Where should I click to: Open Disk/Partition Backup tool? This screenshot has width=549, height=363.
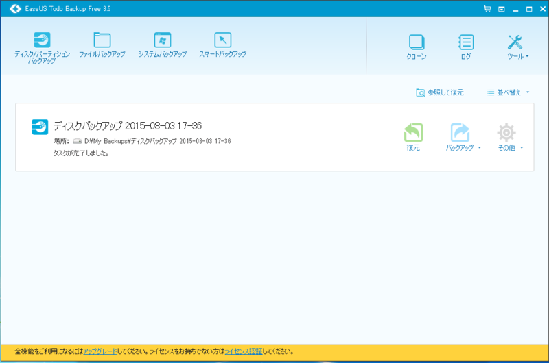pos(42,47)
